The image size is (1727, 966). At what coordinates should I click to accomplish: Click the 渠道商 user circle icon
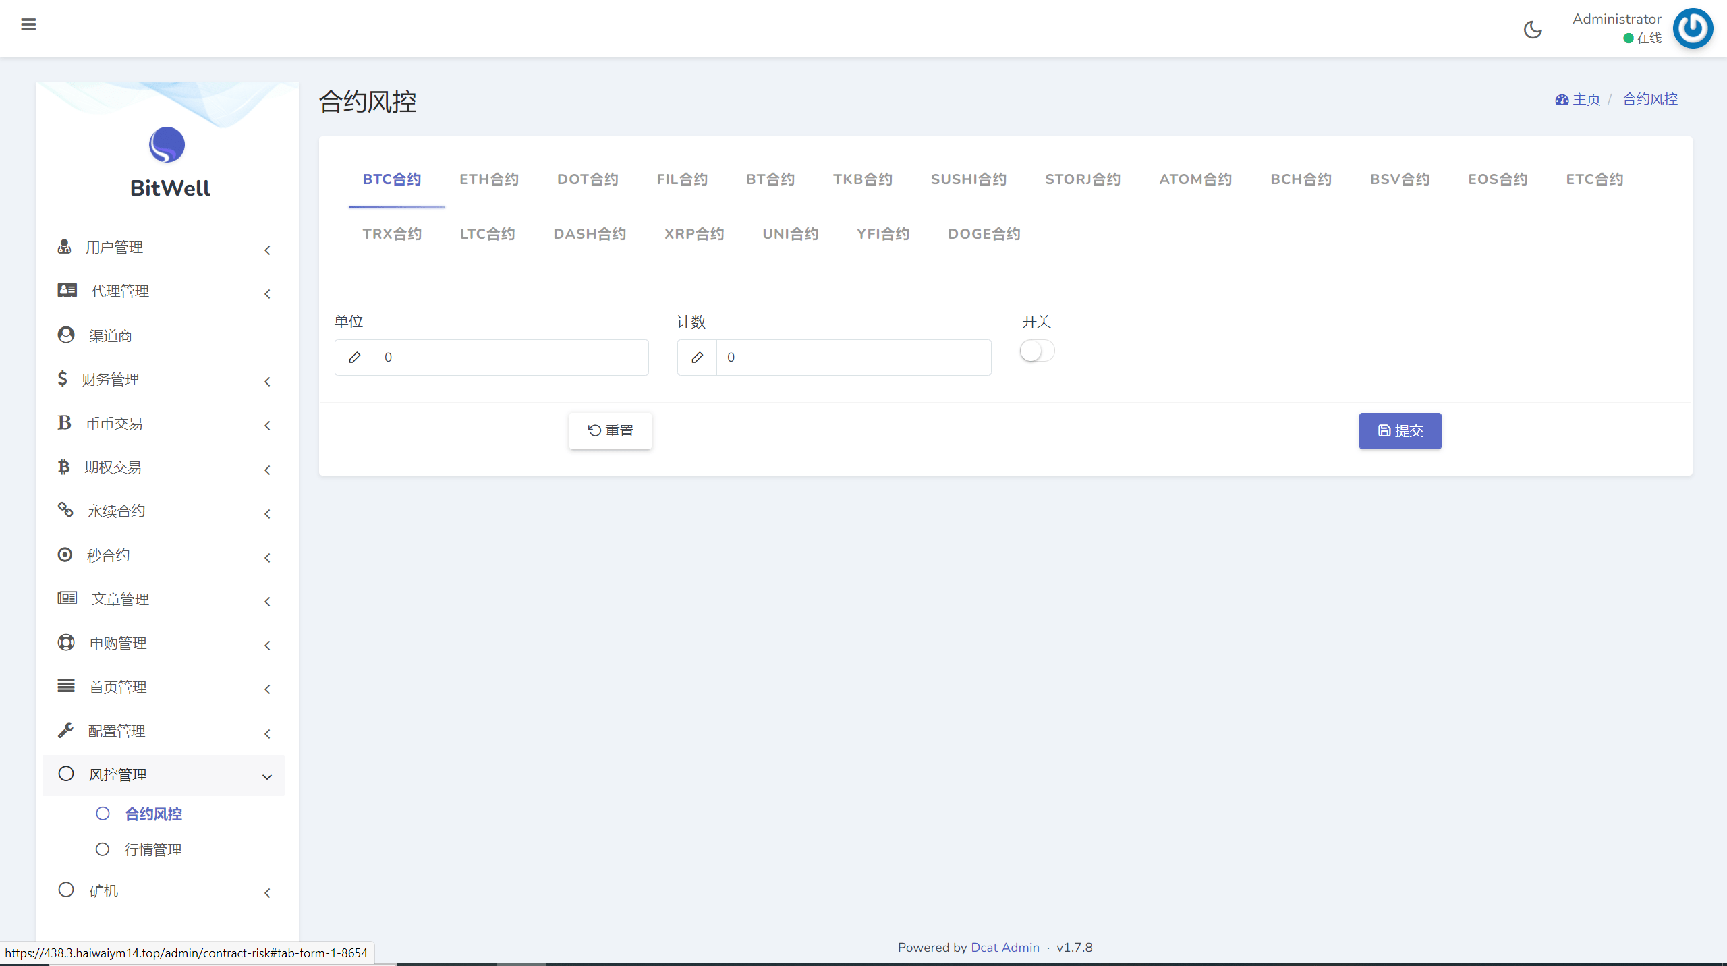66,335
